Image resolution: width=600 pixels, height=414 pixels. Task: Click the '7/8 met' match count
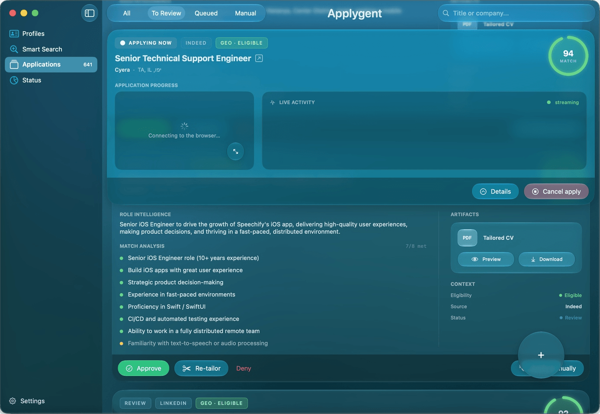pyautogui.click(x=416, y=246)
